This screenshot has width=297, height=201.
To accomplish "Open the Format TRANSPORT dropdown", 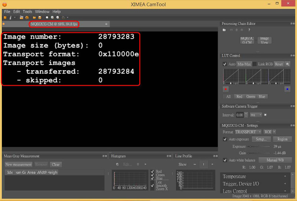I will click(x=248, y=132).
